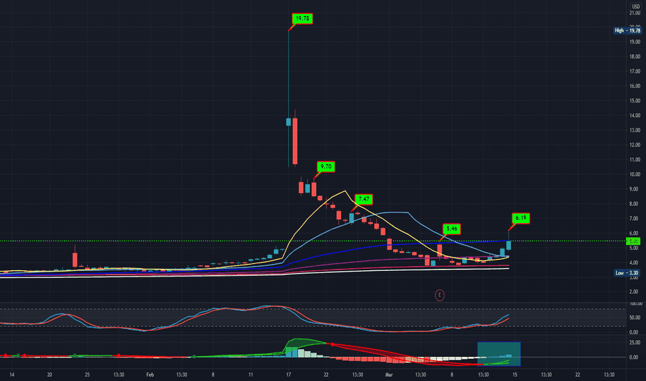Click the 'Feb' date axis label
The image size is (646, 381).
[150, 375]
